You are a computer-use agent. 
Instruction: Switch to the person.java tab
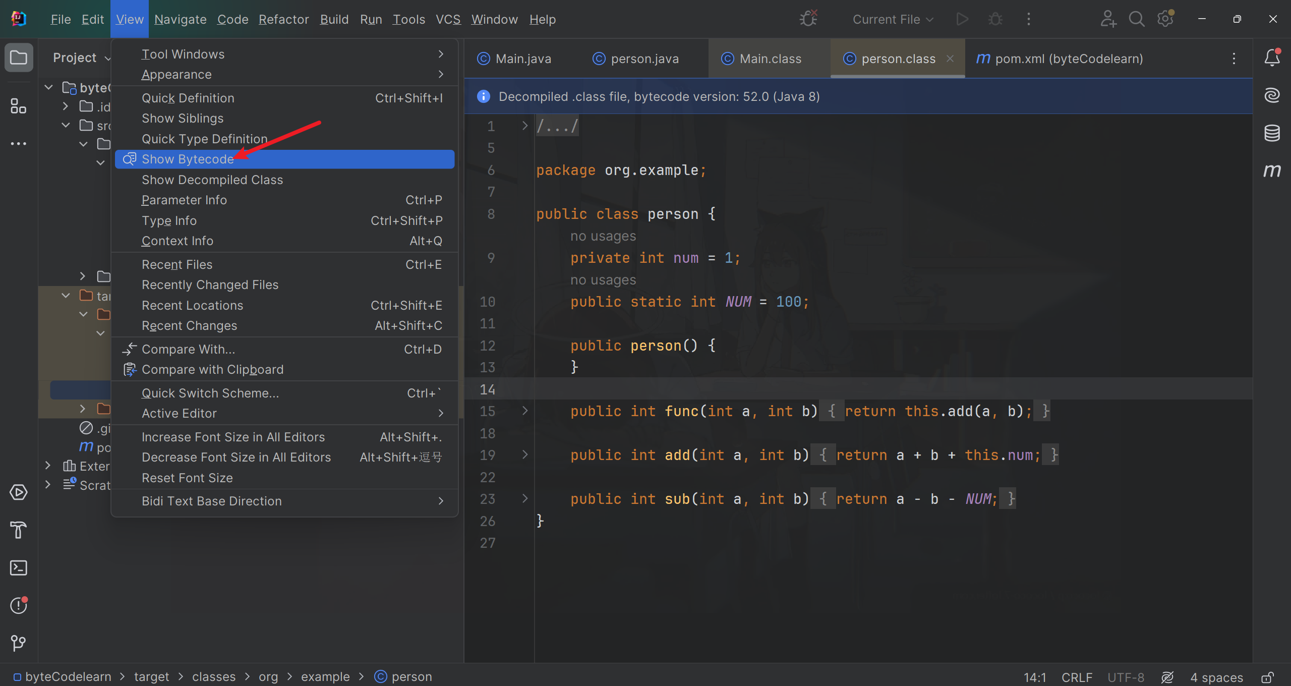(x=636, y=59)
